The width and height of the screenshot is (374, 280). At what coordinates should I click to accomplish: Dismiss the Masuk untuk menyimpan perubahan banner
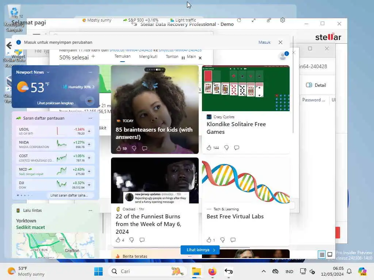coord(280,42)
